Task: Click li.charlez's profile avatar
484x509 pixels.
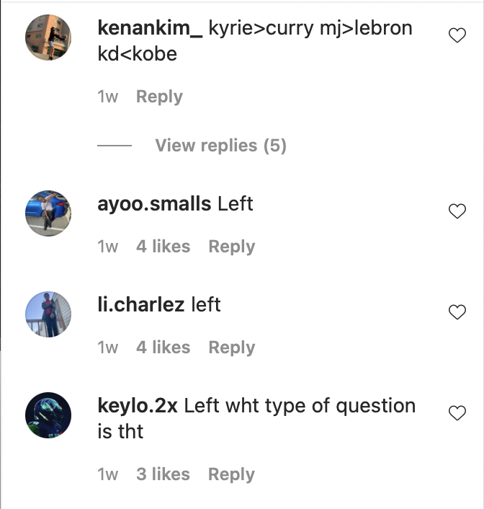Action: [x=48, y=314]
